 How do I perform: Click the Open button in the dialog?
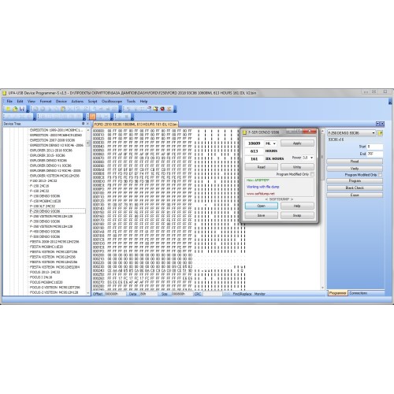coord(261,206)
